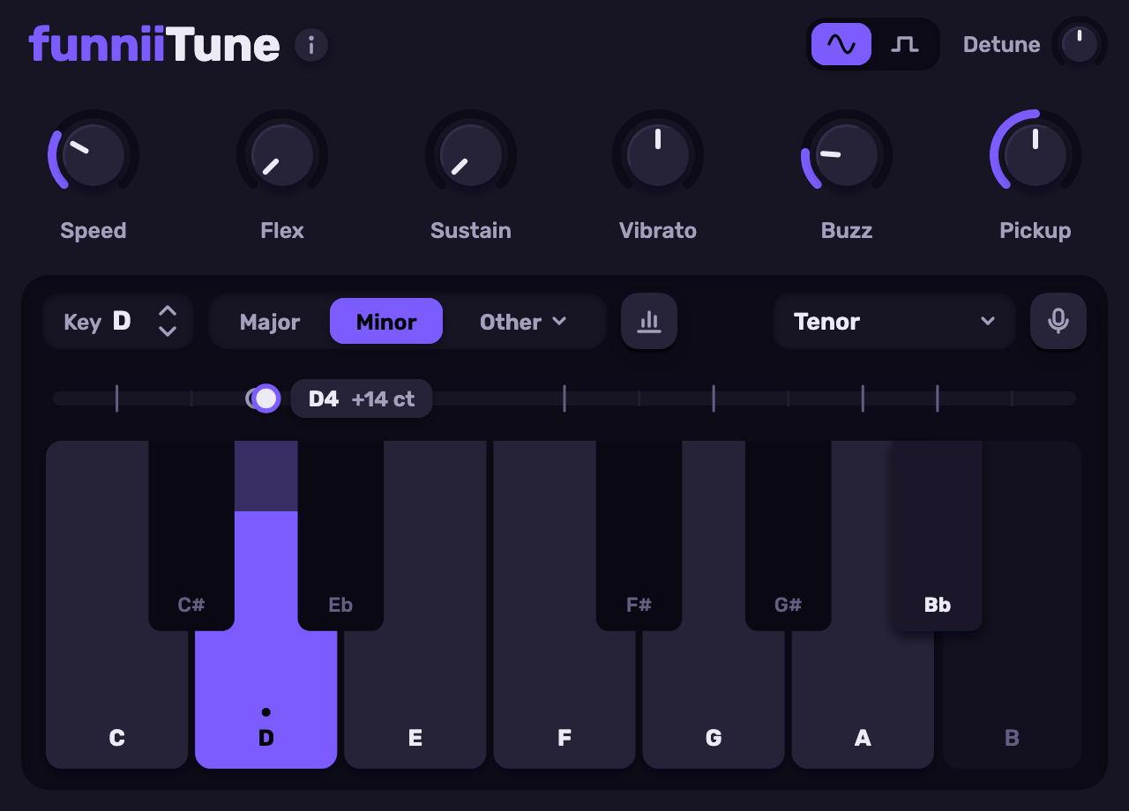
Task: Click the funniiTune logo
Action: (x=154, y=44)
